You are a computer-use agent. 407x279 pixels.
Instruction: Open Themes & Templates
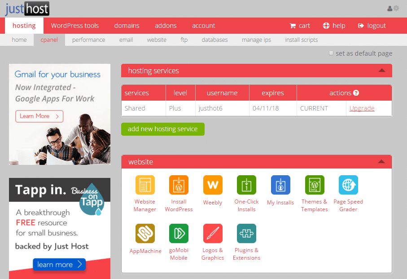click(314, 185)
